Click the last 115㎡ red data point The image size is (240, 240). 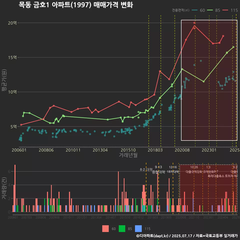(x=223, y=36)
